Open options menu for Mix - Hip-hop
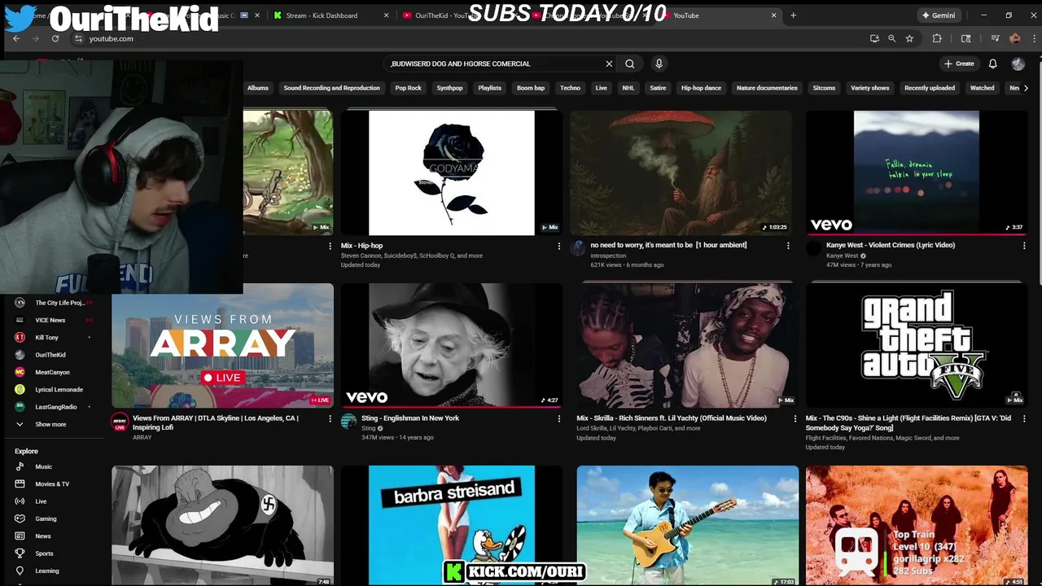Image resolution: width=1042 pixels, height=586 pixels. (x=558, y=246)
